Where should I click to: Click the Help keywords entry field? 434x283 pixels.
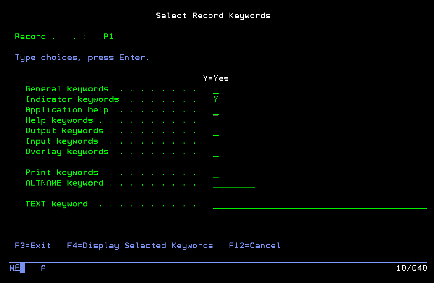[x=216, y=121]
